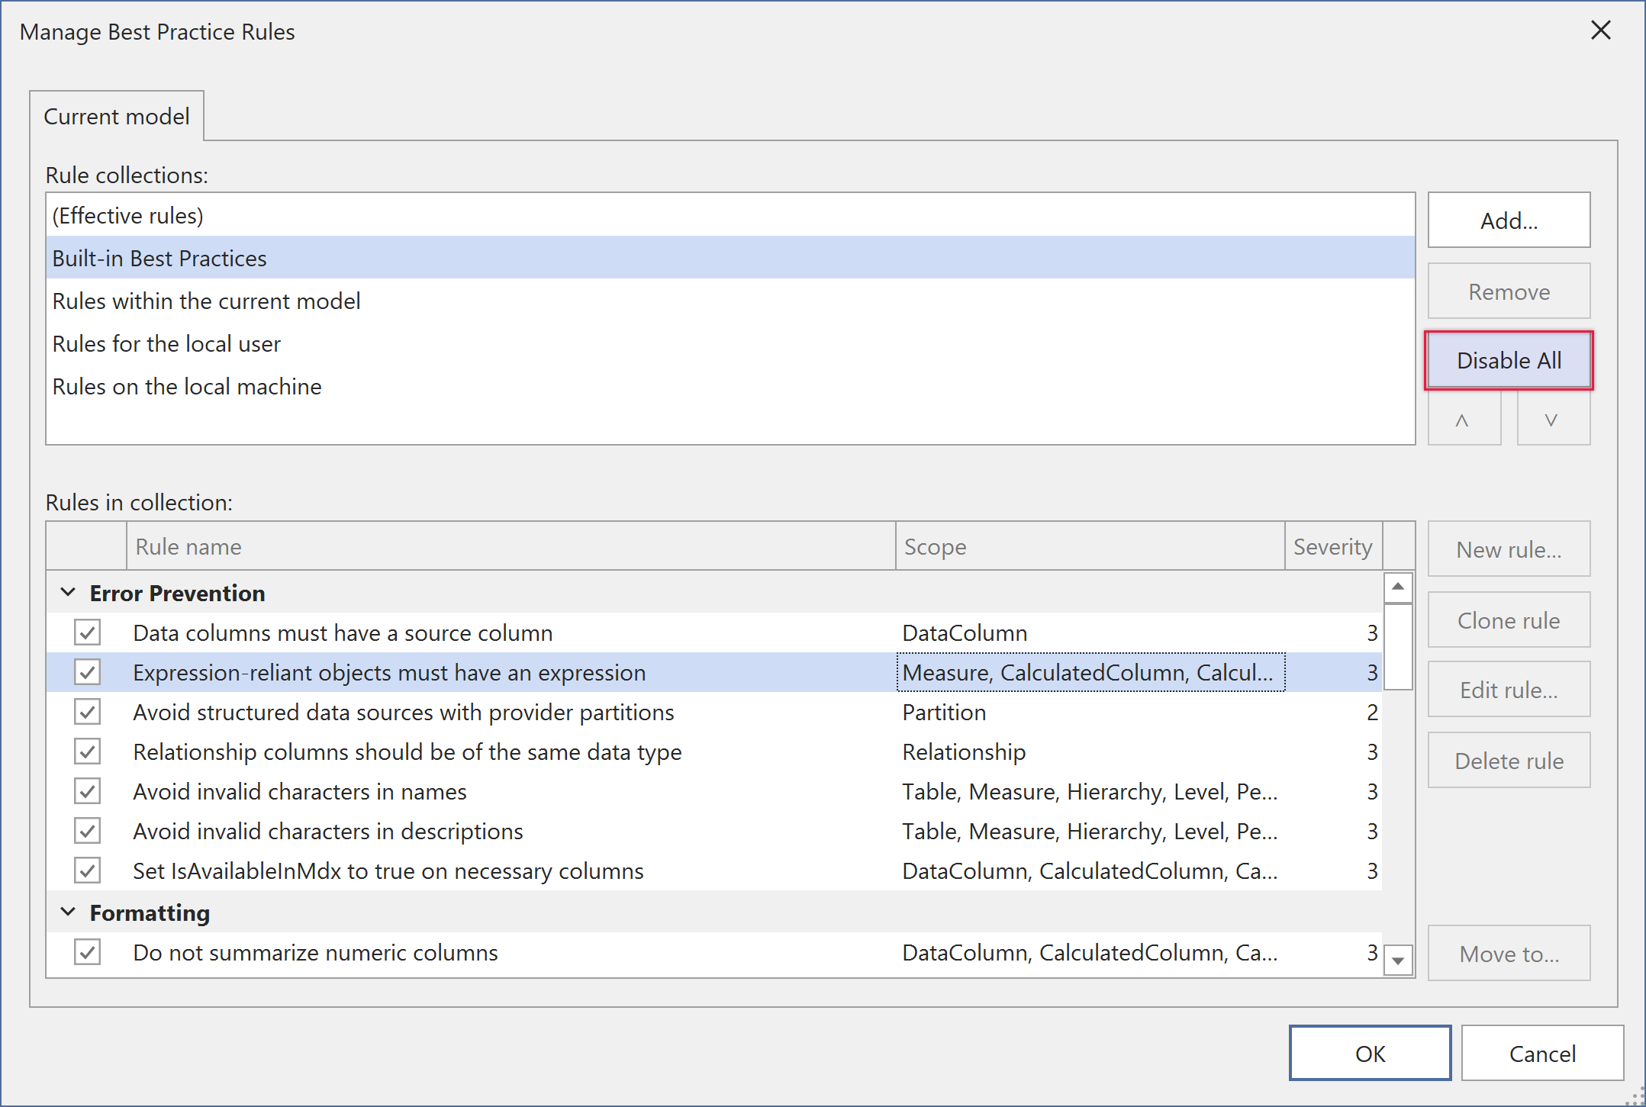Click the rules list scrollbar down arrow
Viewport: 1646px width, 1107px height.
1398,961
